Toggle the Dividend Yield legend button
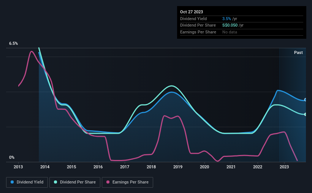The height and width of the screenshot is (193, 312). 27,182
